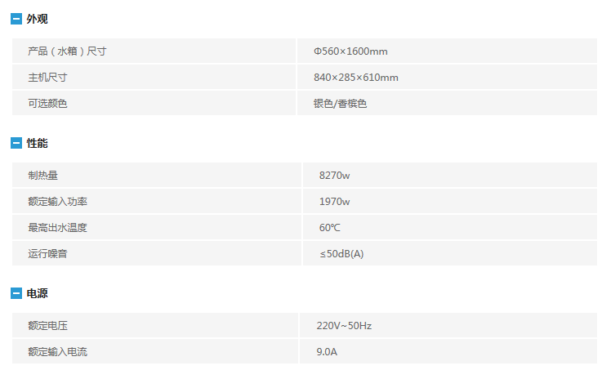
Task: Select the 可选颜色 row label
Action: click(x=47, y=104)
